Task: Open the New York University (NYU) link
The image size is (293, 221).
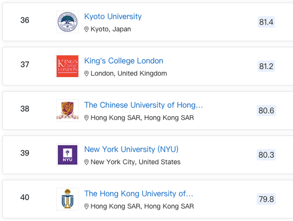Action: [x=132, y=149]
